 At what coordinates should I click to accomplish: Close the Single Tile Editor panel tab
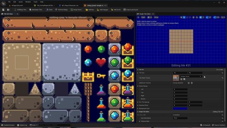[153, 14]
